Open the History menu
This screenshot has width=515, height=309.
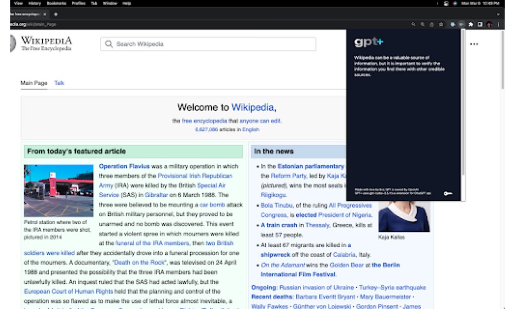[35, 3]
